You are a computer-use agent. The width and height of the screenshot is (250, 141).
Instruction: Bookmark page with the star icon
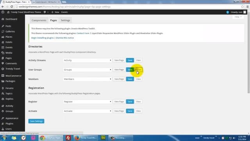(x=242, y=7)
